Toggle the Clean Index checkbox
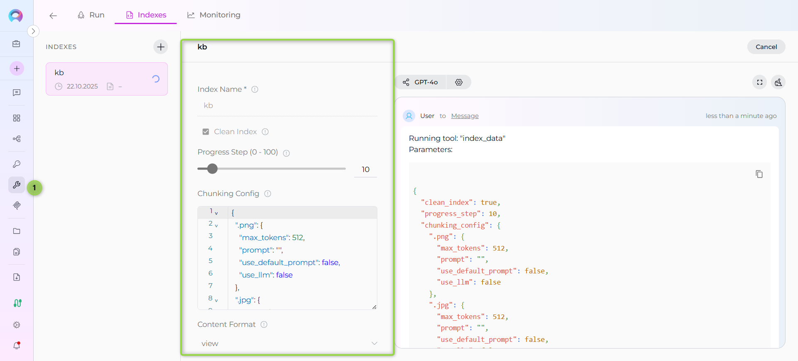 pos(205,132)
